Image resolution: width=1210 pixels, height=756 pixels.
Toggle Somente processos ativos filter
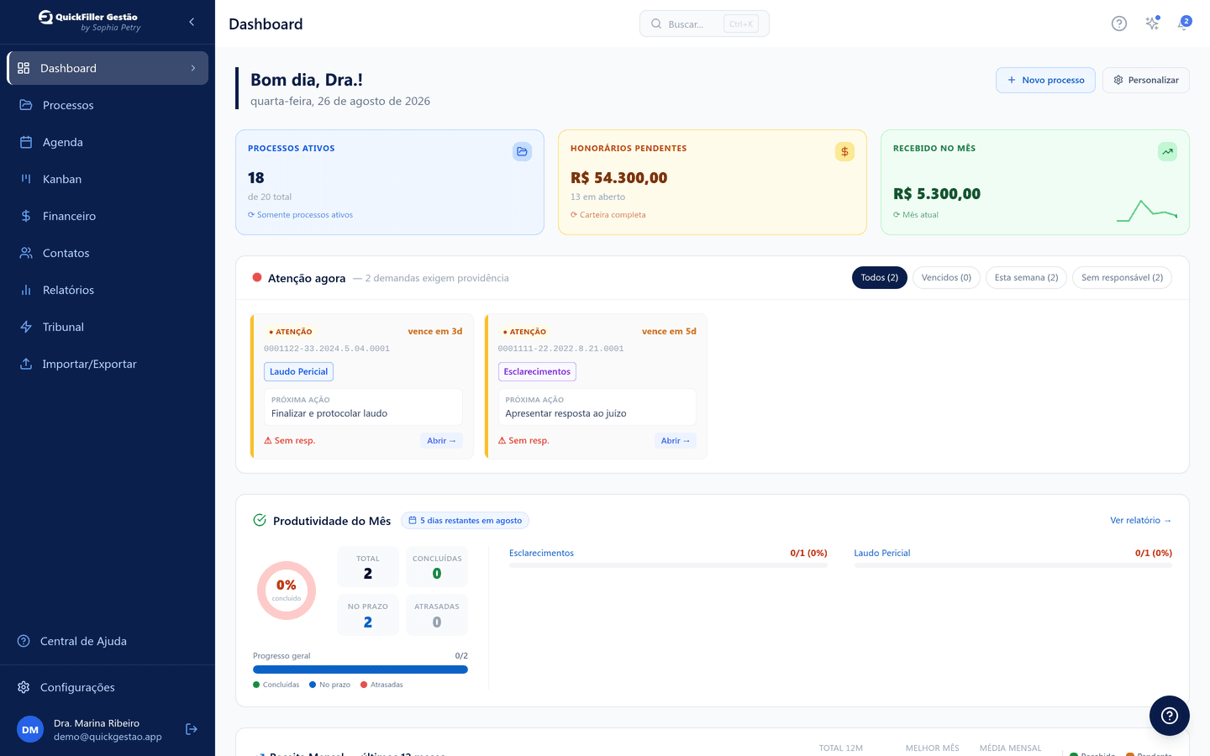point(300,215)
